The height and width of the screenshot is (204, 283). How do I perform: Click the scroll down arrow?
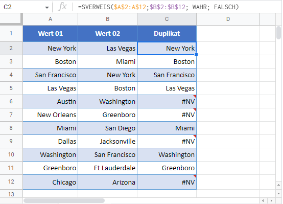(x=278, y=193)
